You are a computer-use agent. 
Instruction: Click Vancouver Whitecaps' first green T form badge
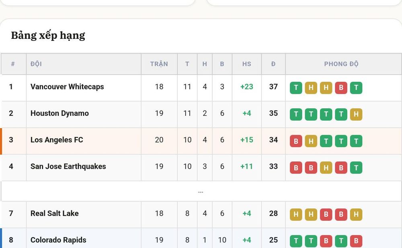click(296, 88)
